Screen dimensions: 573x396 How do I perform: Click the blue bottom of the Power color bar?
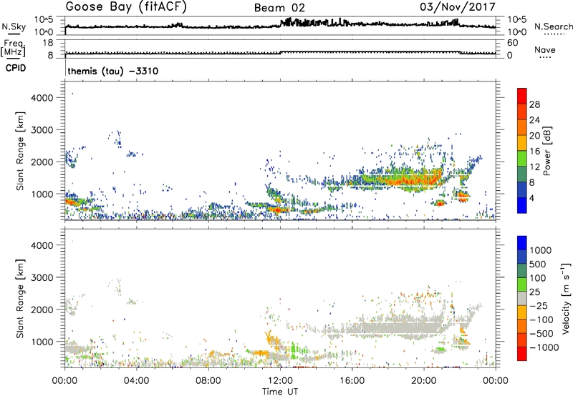[x=522, y=205]
